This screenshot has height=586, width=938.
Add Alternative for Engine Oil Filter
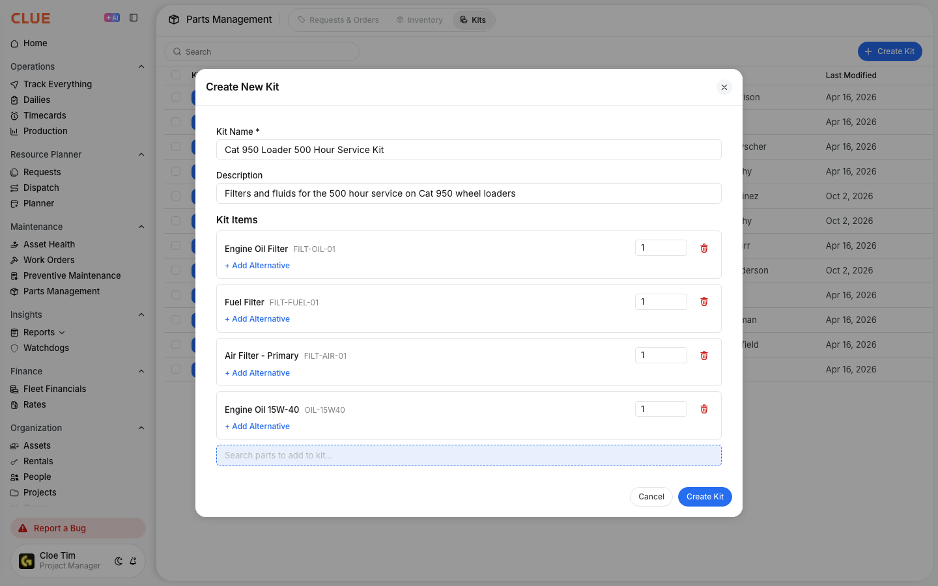coord(257,266)
